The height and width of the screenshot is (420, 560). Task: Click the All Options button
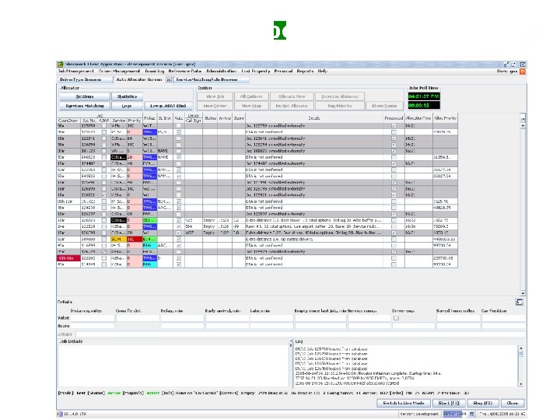[x=251, y=96]
